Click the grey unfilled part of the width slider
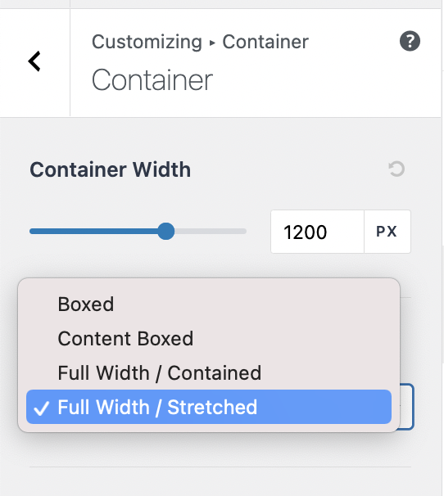 tap(211, 232)
